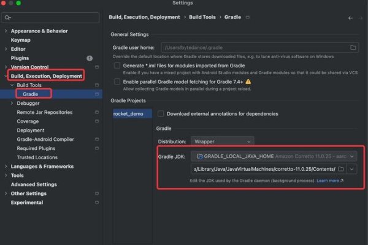
Task: Expand the Editor section chevron
Action: pyautogui.click(x=6, y=49)
